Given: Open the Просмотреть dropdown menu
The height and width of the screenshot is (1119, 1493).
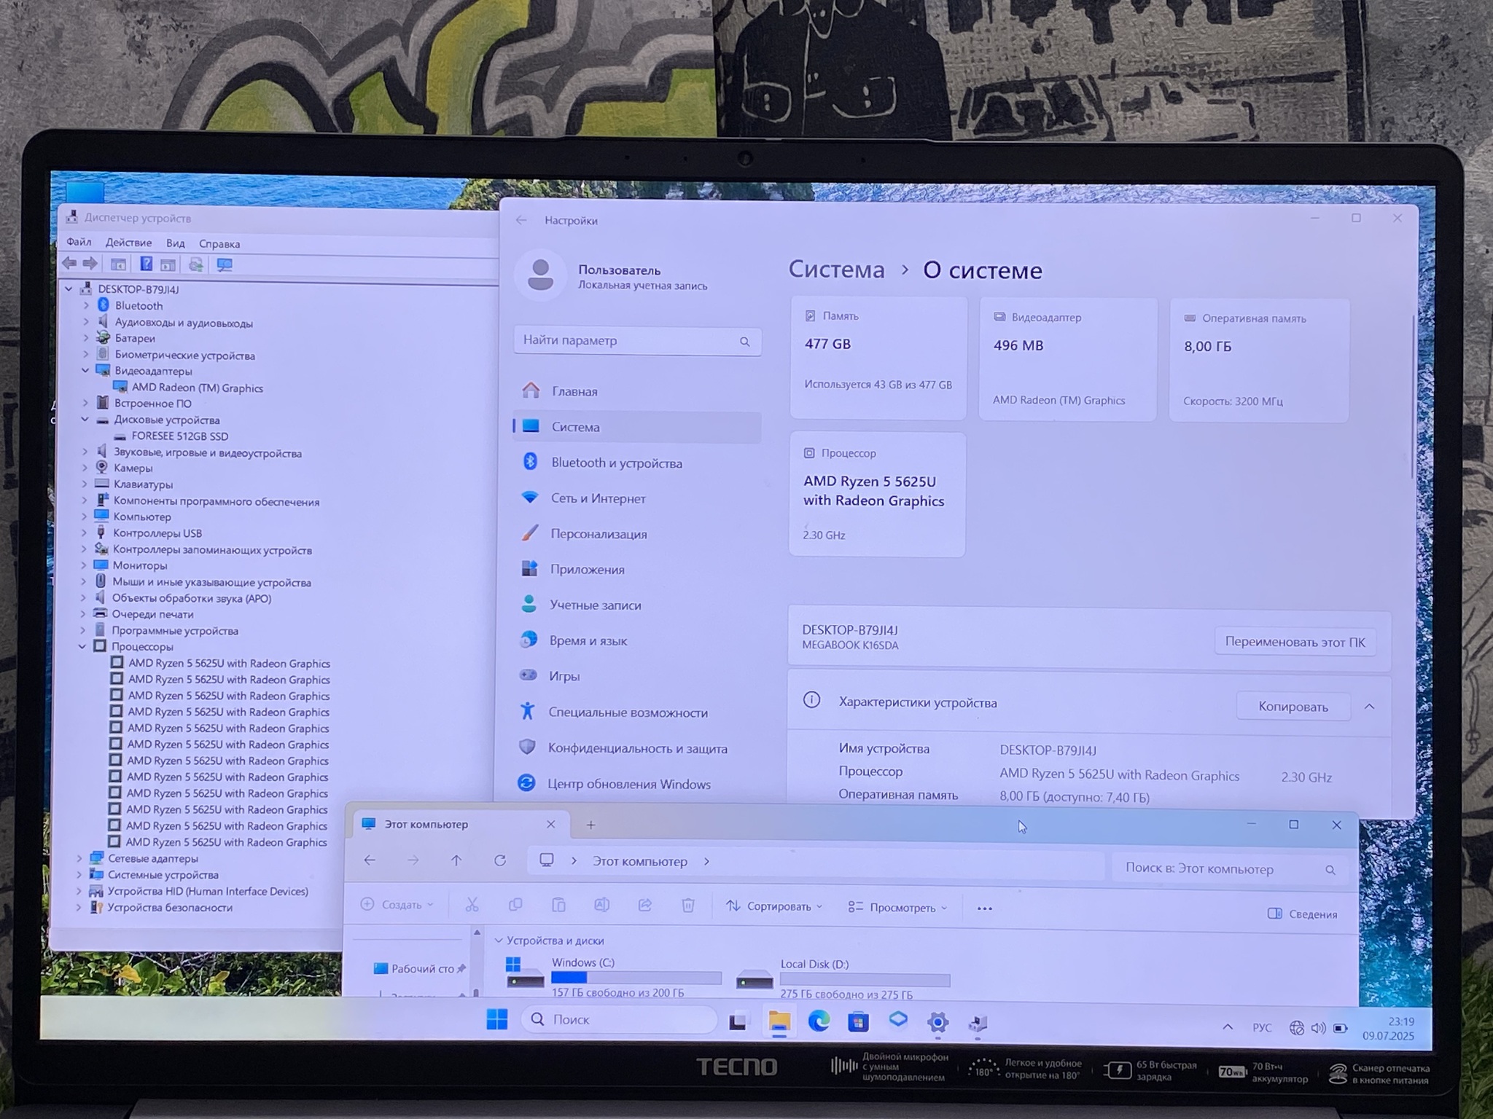Looking at the screenshot, I should click(x=898, y=908).
